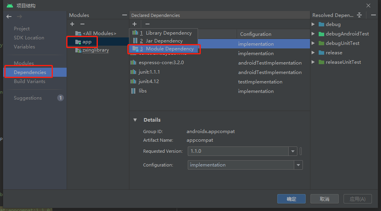Click the Suggestions count badge
This screenshot has height=211, width=381.
point(60,98)
